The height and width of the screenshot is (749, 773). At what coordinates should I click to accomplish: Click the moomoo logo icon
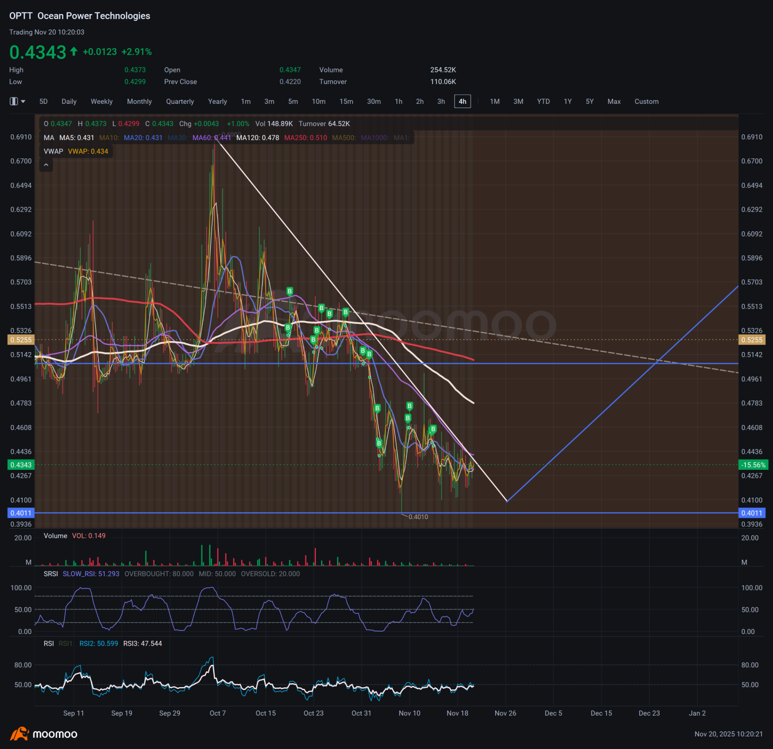tap(19, 734)
